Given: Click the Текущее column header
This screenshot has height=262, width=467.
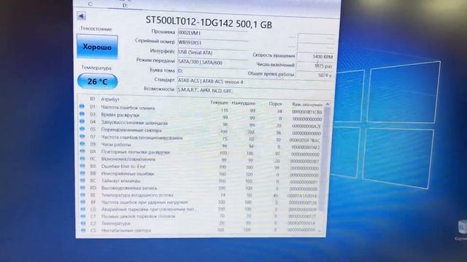Looking at the screenshot, I should (219, 103).
